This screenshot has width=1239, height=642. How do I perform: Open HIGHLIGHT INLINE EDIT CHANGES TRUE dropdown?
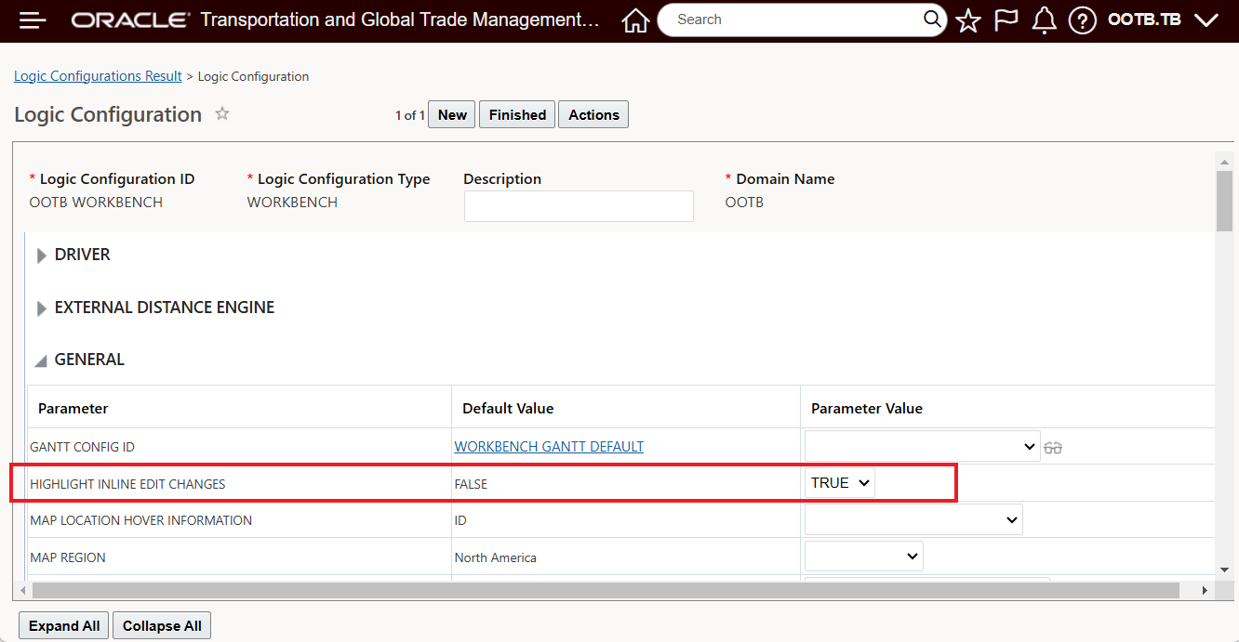[x=840, y=483]
